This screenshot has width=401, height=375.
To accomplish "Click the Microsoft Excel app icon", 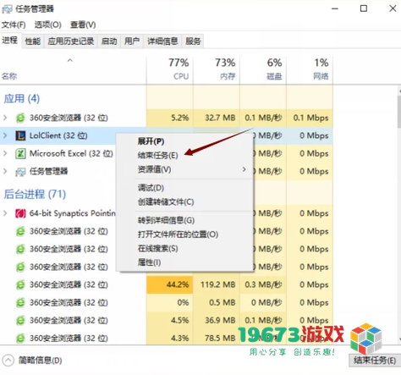I will point(20,153).
